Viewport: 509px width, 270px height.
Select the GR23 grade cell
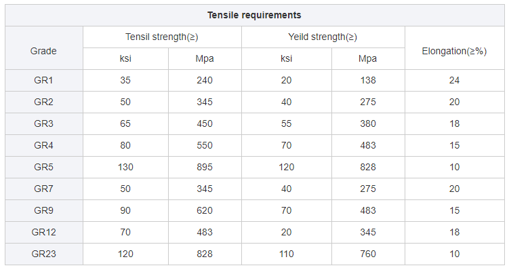point(43,254)
